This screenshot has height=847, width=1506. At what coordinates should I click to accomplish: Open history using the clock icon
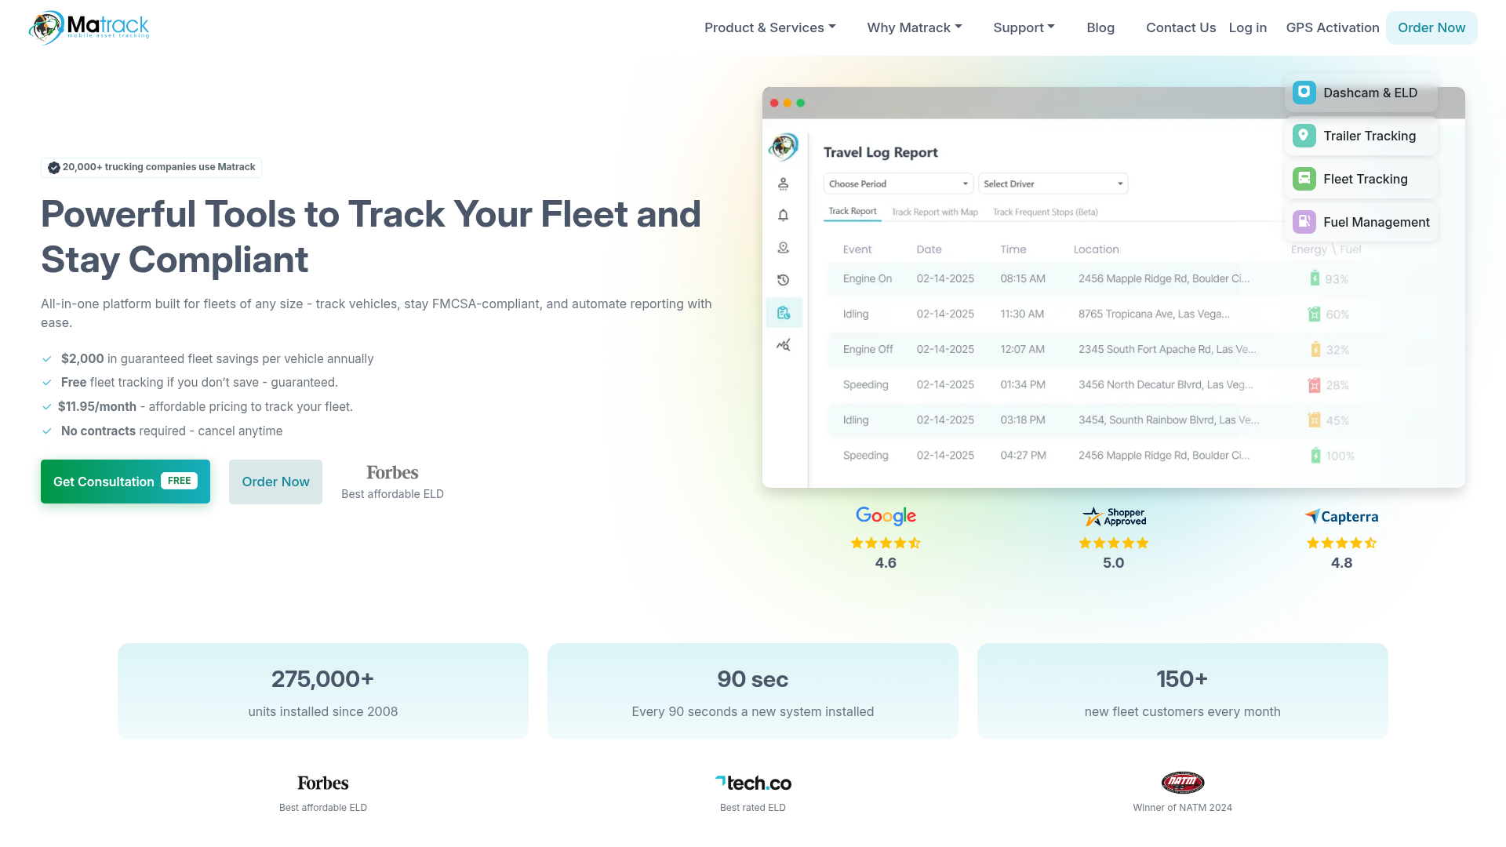tap(783, 280)
